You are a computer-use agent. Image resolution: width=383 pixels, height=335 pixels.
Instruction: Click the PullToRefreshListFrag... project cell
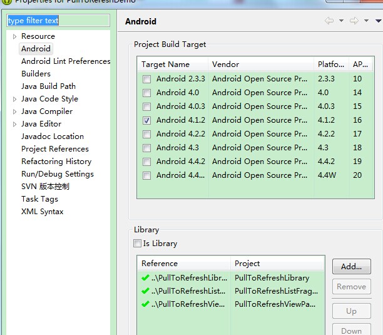(276, 291)
